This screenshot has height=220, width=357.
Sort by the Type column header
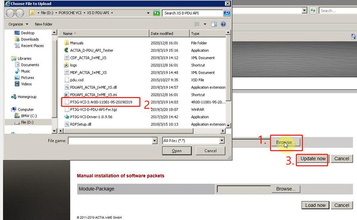(x=208, y=33)
